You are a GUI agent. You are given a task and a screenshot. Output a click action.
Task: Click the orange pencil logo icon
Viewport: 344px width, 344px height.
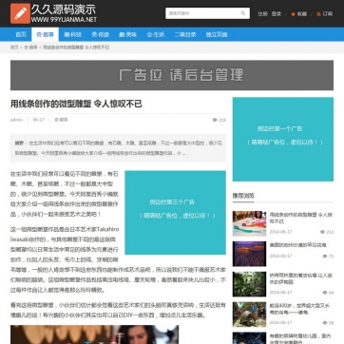(x=20, y=13)
